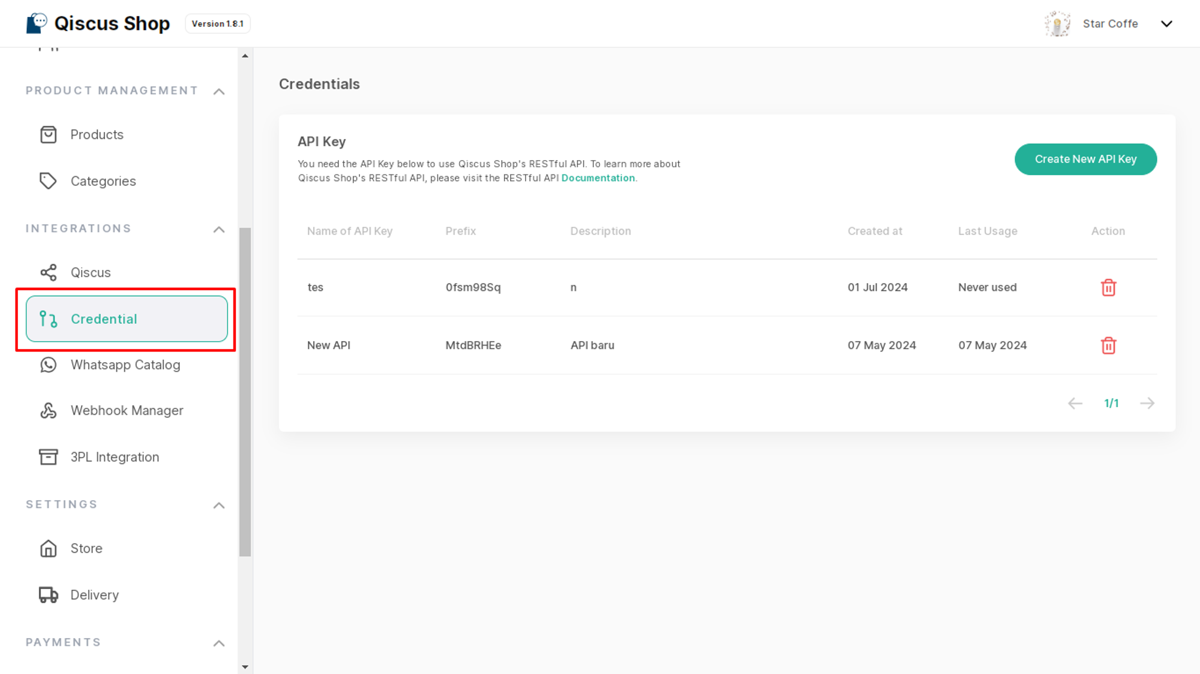Click the prefix 'MtdBRHEe'
The width and height of the screenshot is (1200, 674).
[x=473, y=345]
